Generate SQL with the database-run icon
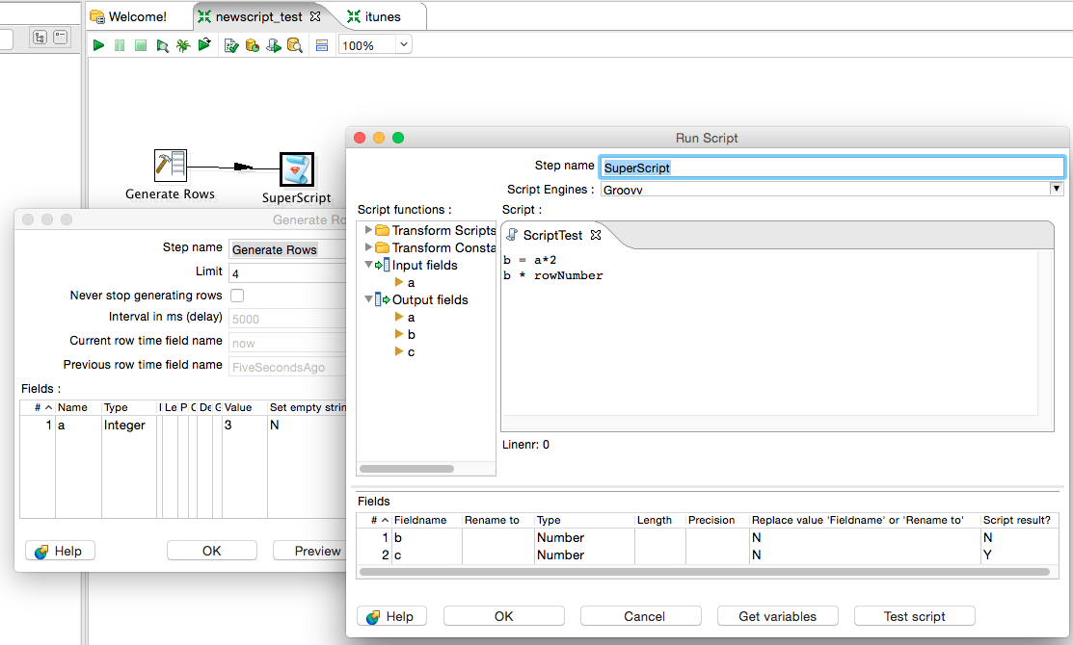 pyautogui.click(x=274, y=45)
